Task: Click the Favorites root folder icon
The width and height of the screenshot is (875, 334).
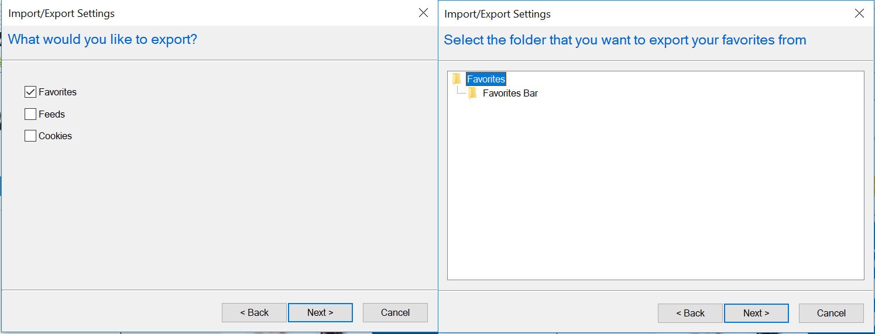Action: [x=457, y=79]
